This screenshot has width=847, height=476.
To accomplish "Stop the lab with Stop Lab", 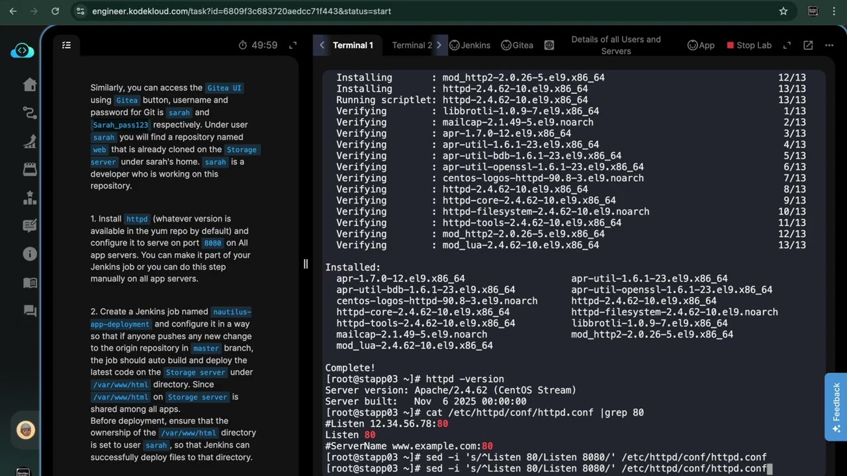I will 749,45.
